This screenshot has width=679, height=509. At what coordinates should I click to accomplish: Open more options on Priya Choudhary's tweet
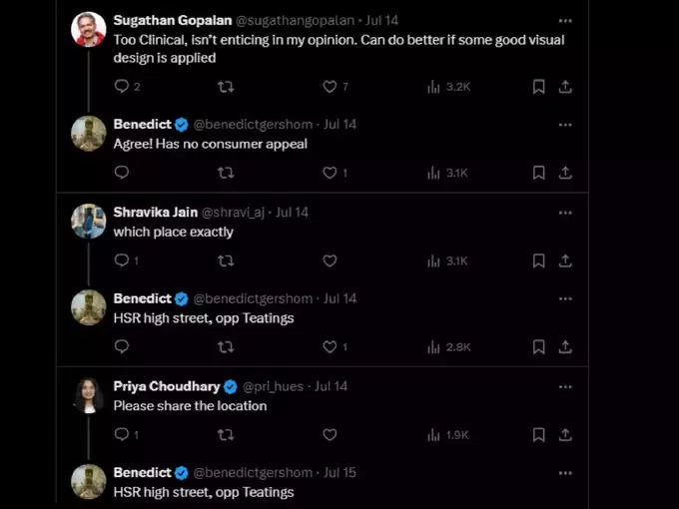pyautogui.click(x=565, y=387)
